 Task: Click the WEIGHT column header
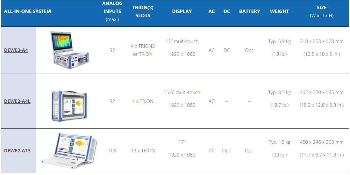[x=279, y=11]
